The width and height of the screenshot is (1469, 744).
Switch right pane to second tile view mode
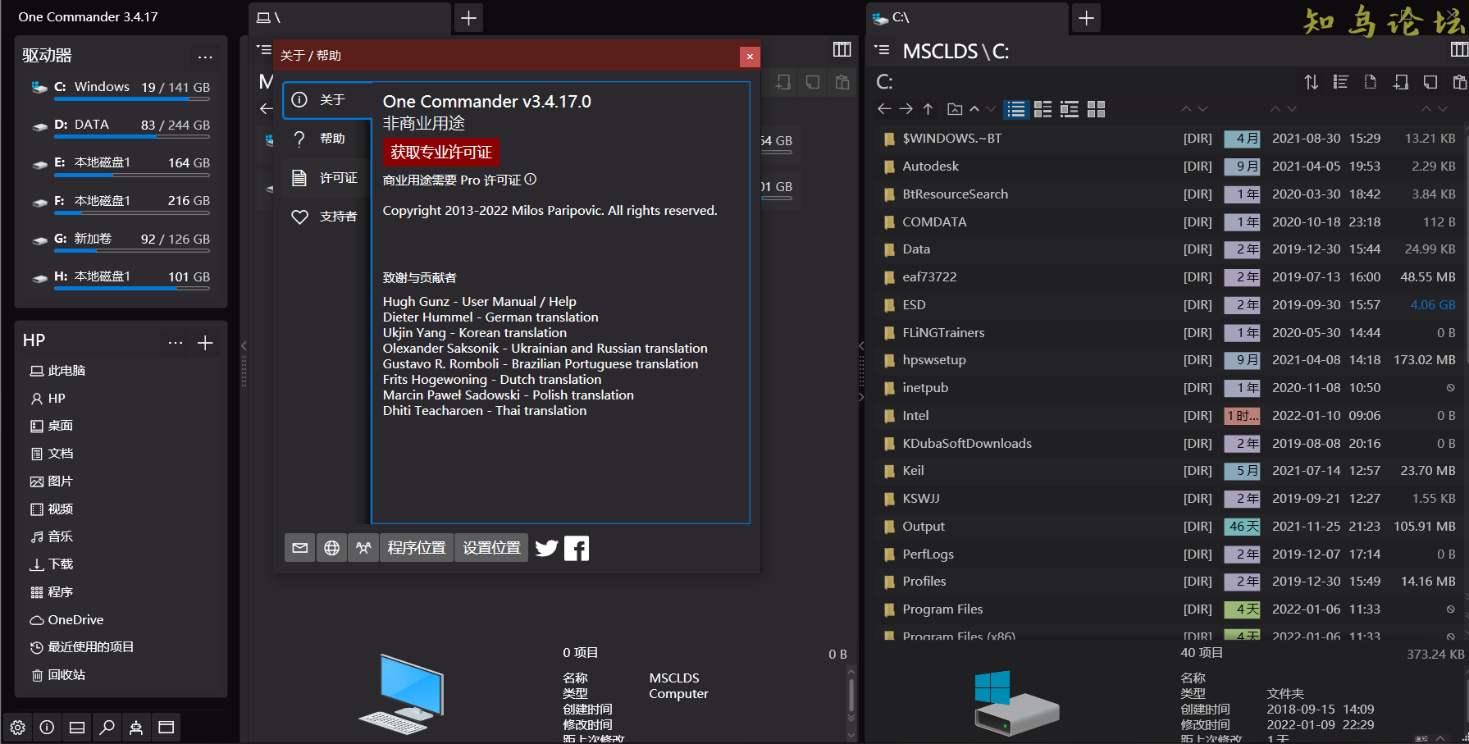click(1042, 109)
